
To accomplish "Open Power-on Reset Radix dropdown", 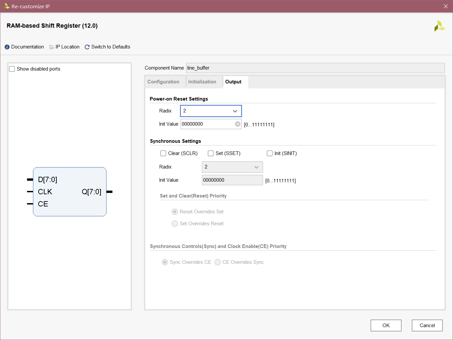I will (x=211, y=111).
